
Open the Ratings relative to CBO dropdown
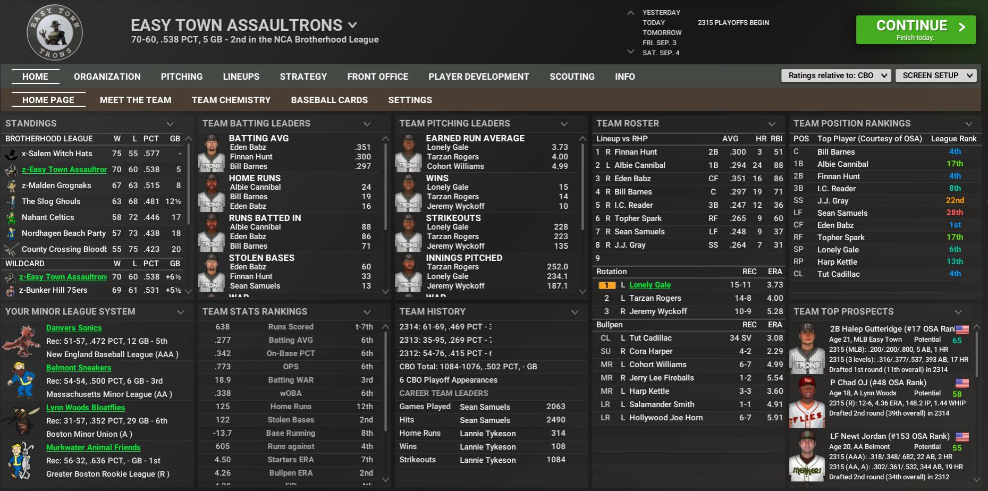[835, 76]
